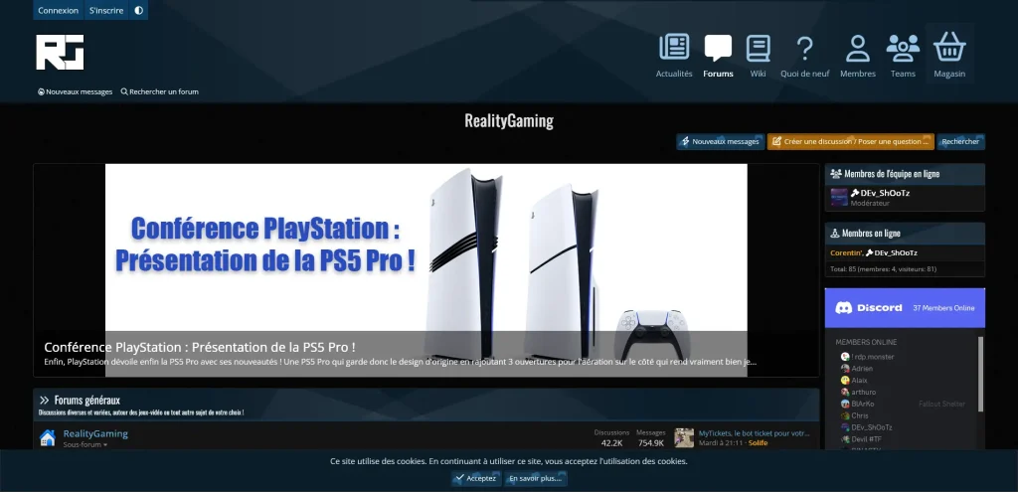
Task: Click the 37 Members Online Discord text
Action: 943,308
